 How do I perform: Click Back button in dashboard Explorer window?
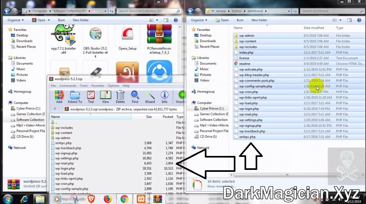pyautogui.click(x=190, y=11)
